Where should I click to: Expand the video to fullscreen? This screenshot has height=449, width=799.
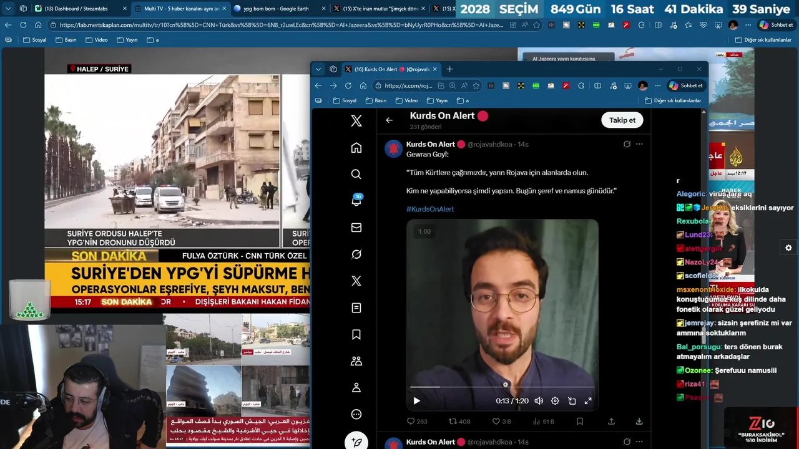[588, 401]
